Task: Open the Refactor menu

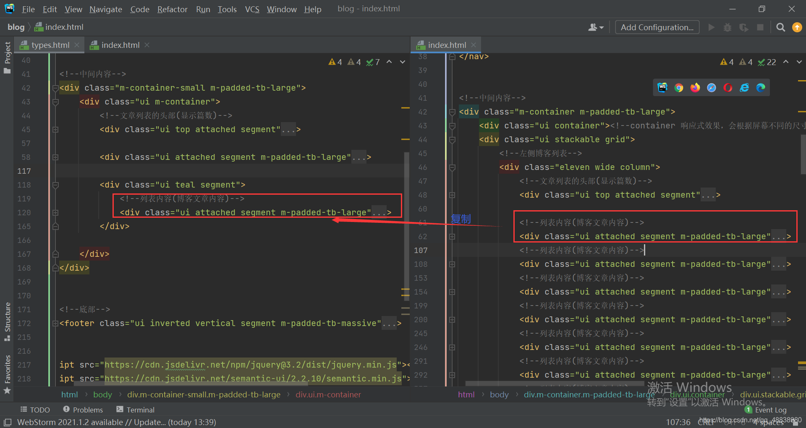Action: point(172,9)
